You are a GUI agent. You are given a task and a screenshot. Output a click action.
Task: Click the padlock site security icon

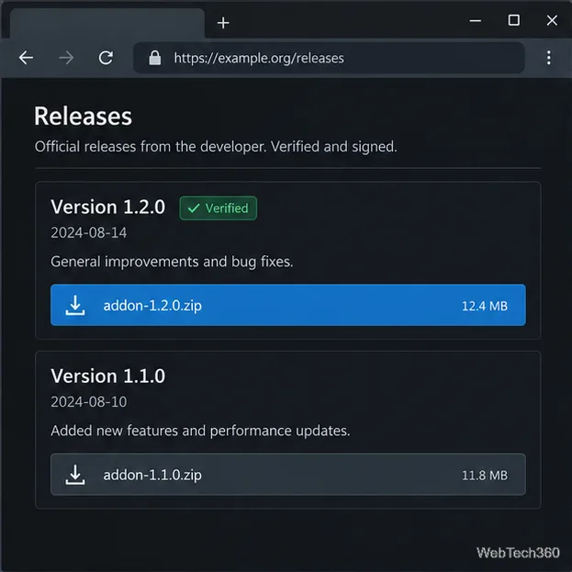[x=155, y=58]
